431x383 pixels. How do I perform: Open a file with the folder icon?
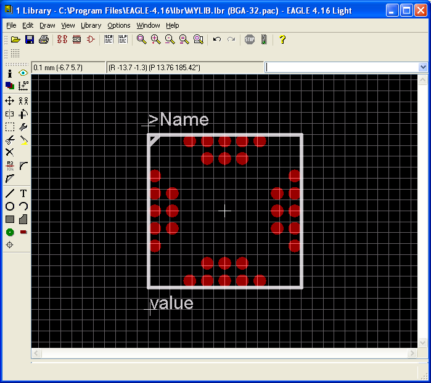coord(15,39)
